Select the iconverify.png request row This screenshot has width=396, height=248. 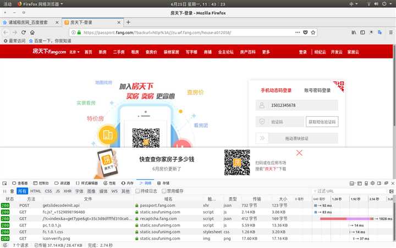(x=197, y=239)
